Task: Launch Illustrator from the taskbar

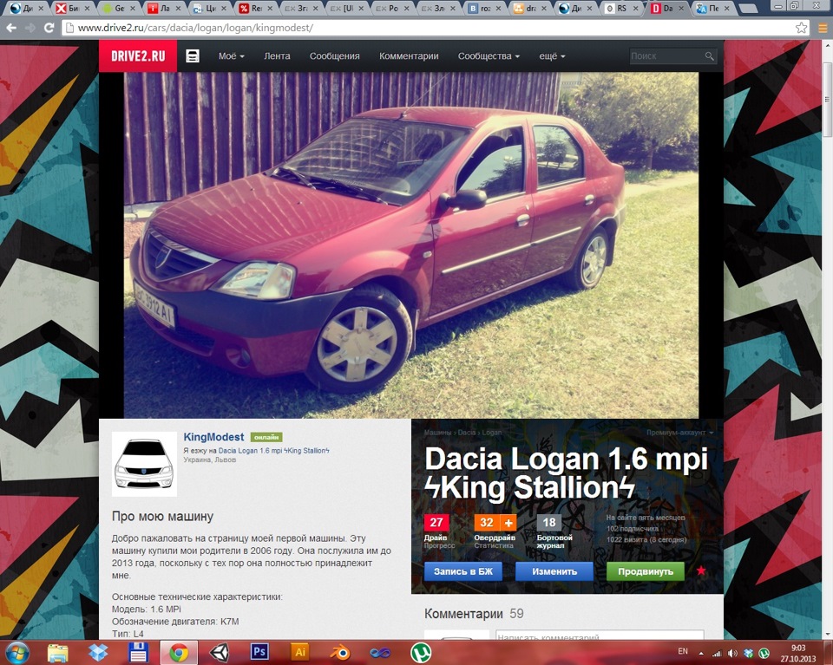Action: coord(299,651)
